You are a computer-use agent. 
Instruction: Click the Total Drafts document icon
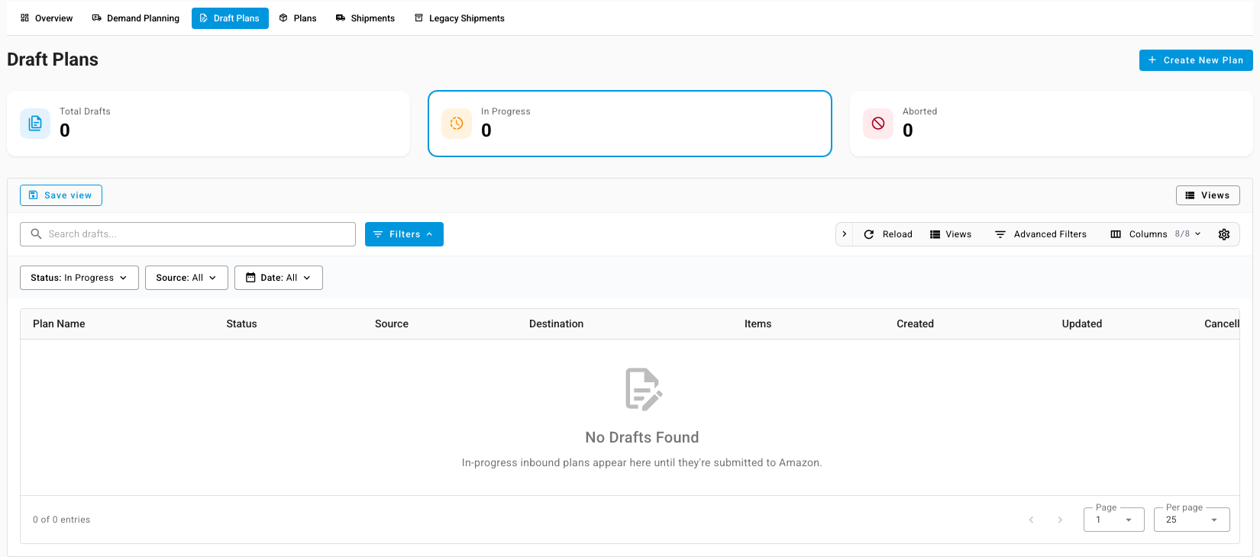35,124
